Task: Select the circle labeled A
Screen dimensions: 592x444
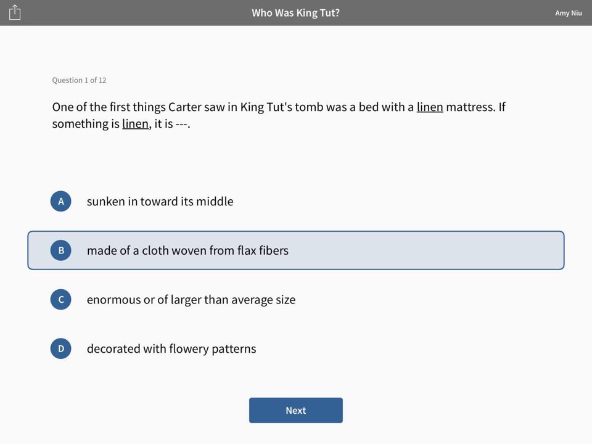Action: point(61,201)
